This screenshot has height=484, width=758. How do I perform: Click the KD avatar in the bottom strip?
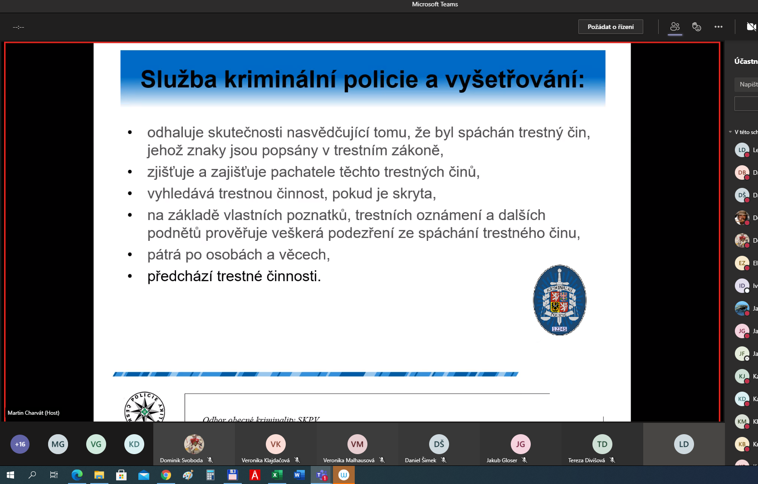pyautogui.click(x=134, y=444)
